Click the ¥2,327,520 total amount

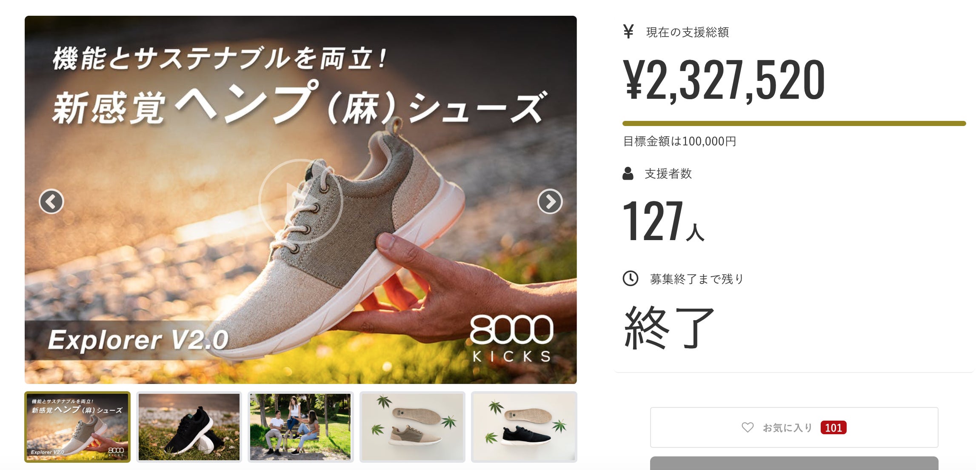coord(724,80)
